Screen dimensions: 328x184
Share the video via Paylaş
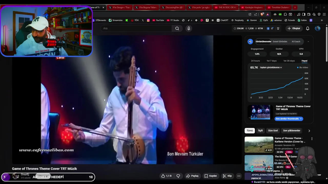pyautogui.click(x=192, y=176)
